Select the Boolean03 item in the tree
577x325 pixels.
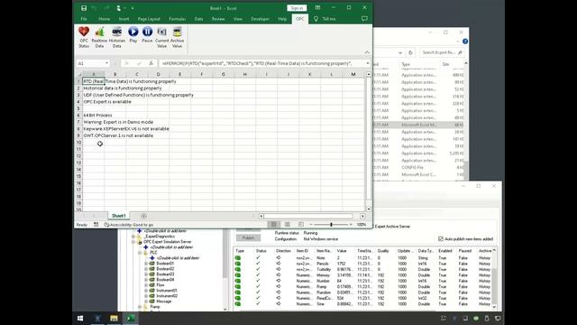165,274
